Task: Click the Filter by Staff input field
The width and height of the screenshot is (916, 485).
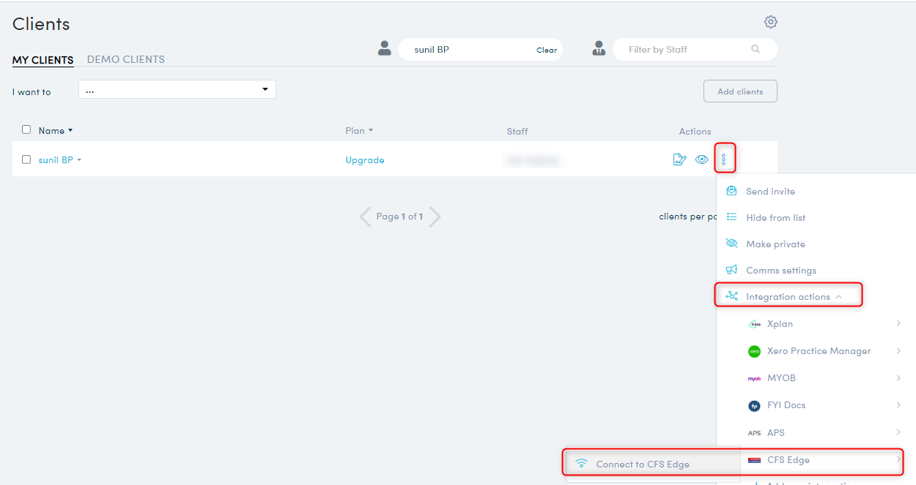Action: [682, 50]
